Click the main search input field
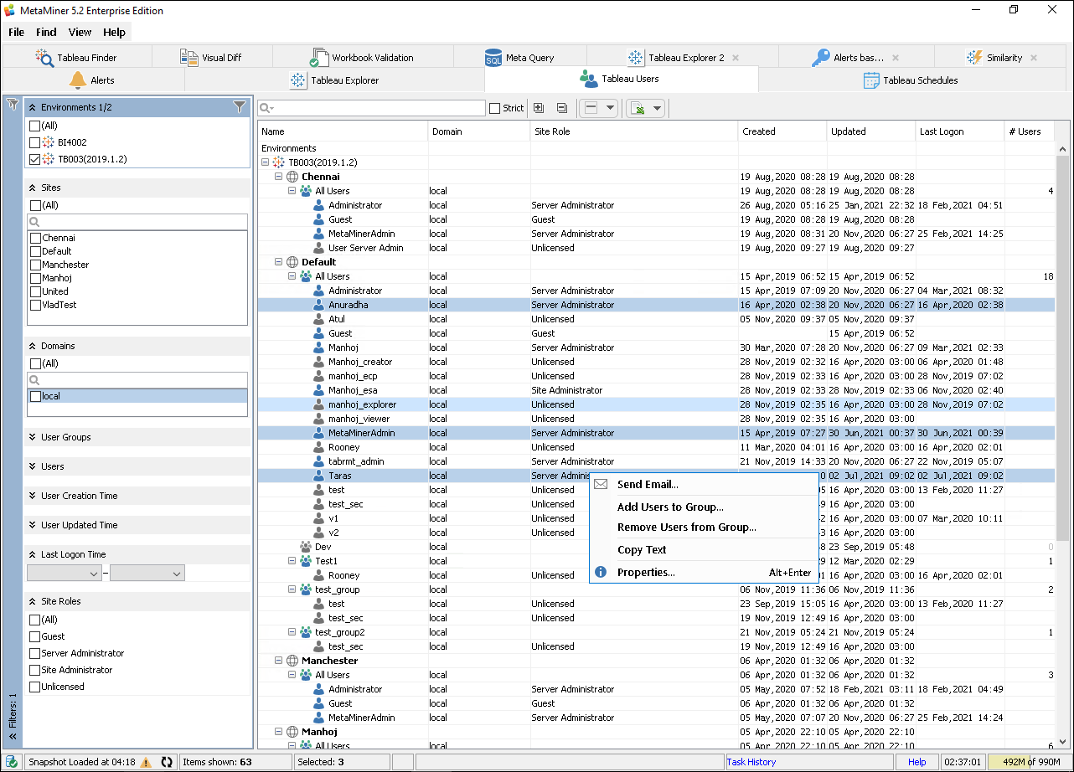This screenshot has width=1074, height=772. click(x=371, y=108)
